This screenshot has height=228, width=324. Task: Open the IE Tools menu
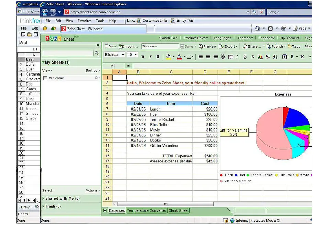click(100, 21)
